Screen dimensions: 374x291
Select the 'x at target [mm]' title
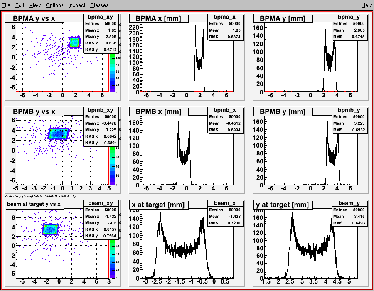pos(159,205)
